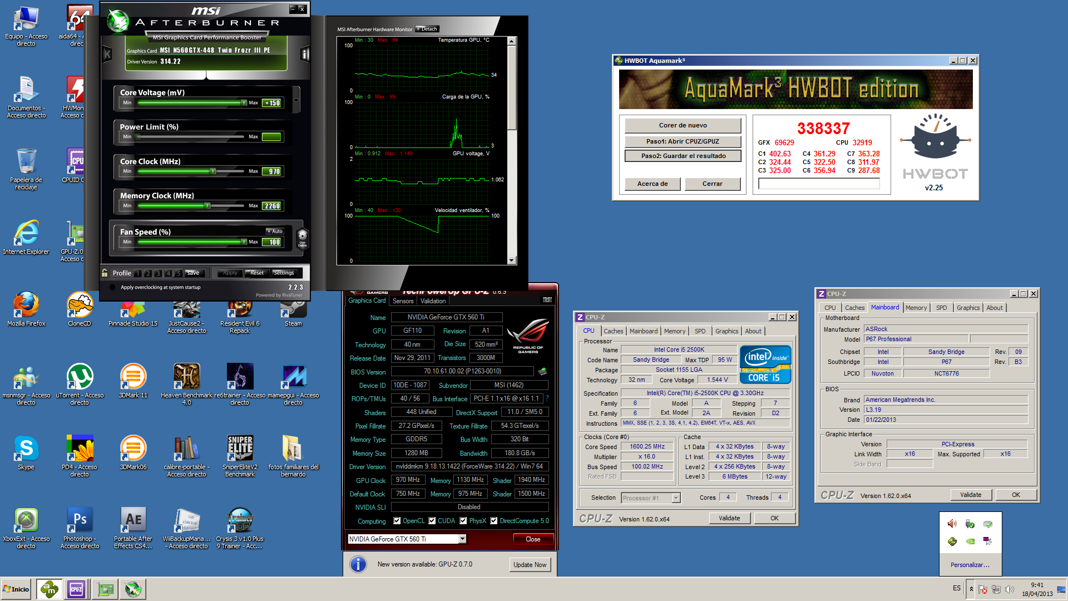
Task: Click the Bus Interface question mark icon
Action: pos(547,398)
